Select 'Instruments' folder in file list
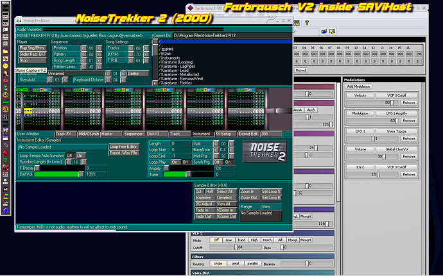The width and height of the screenshot is (443, 276). pyautogui.click(x=171, y=58)
